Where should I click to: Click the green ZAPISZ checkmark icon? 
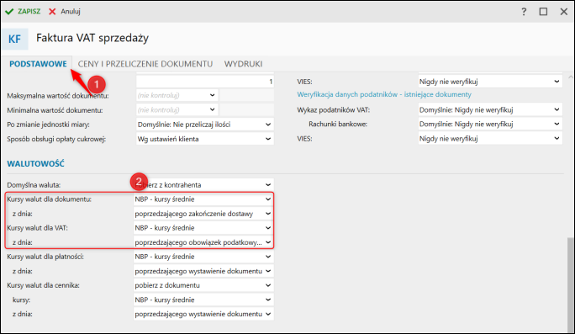click(x=9, y=12)
